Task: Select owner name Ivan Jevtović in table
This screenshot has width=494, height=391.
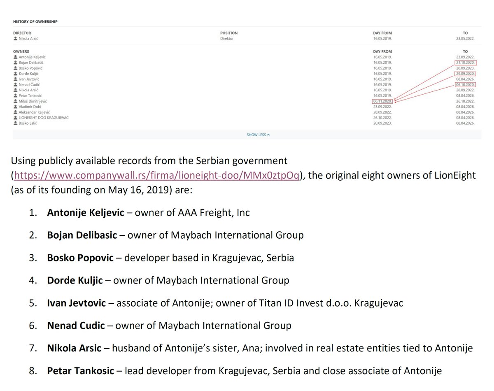Action: [x=30, y=79]
